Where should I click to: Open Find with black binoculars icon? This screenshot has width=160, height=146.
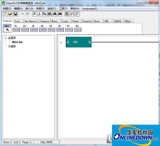point(55,14)
